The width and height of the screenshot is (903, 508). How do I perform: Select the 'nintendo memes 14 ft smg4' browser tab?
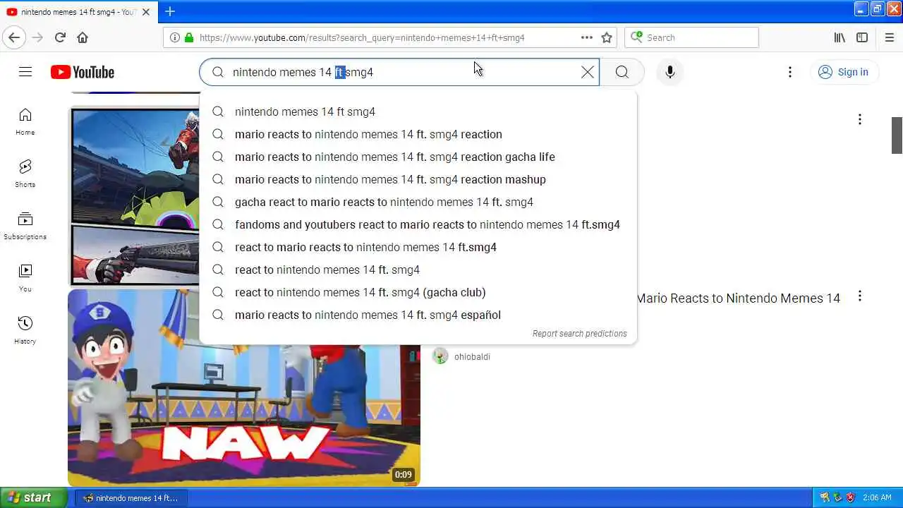click(78, 12)
